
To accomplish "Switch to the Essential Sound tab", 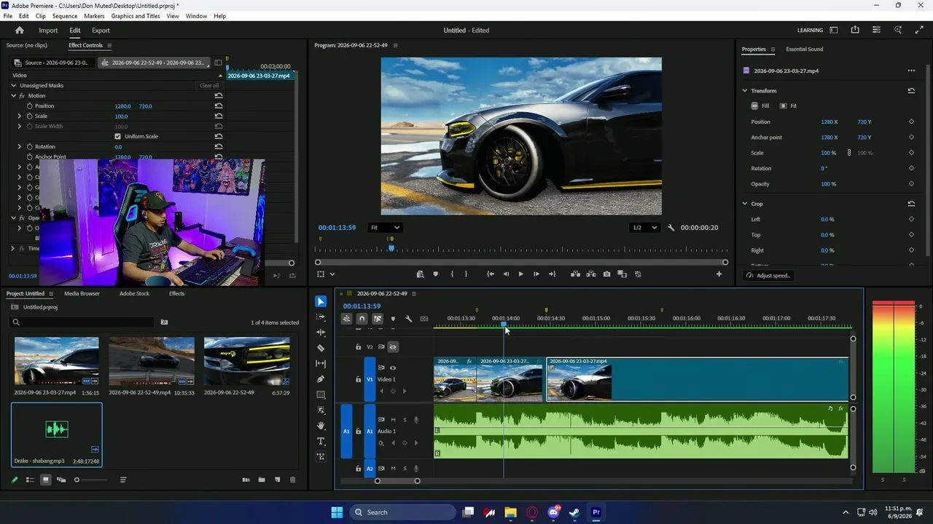I will (x=804, y=49).
